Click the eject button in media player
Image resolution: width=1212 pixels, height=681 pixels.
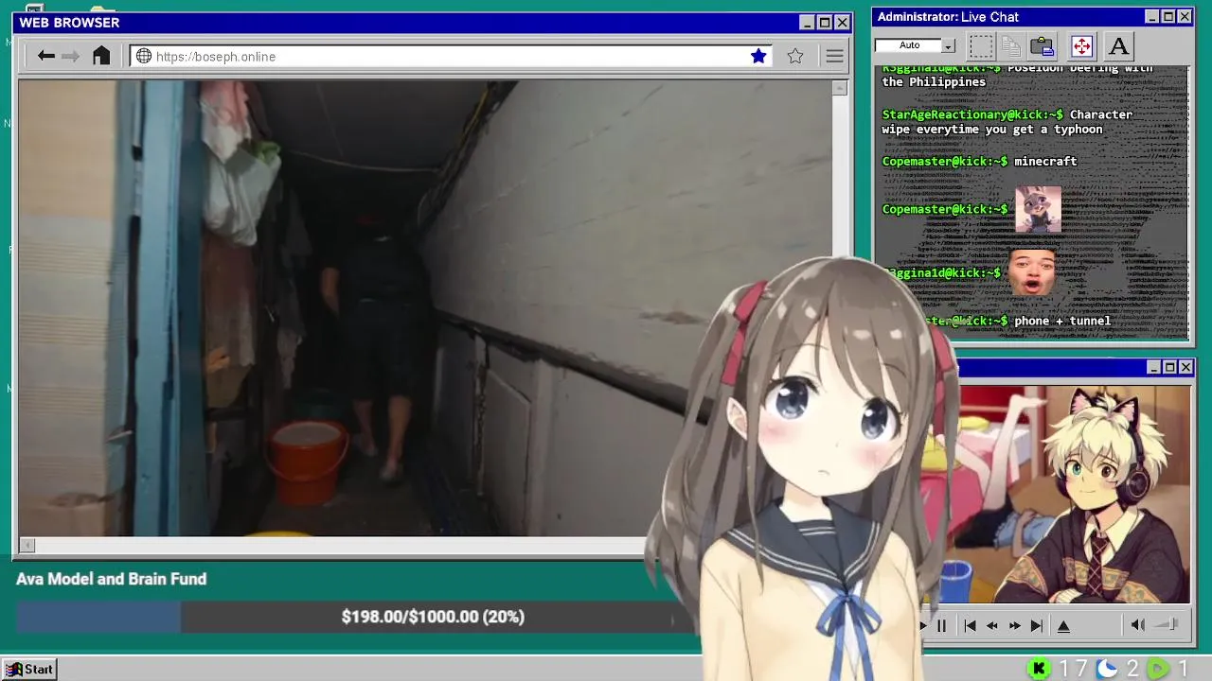(x=1063, y=625)
